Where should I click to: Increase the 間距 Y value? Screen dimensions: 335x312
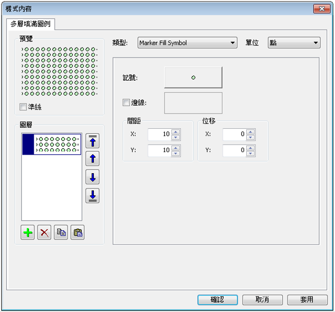tap(176, 148)
